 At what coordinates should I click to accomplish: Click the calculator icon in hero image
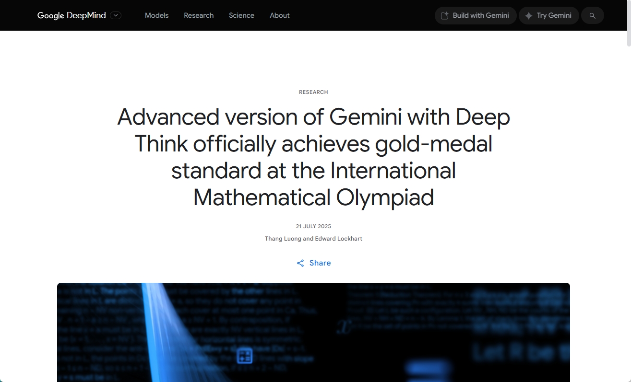(245, 356)
